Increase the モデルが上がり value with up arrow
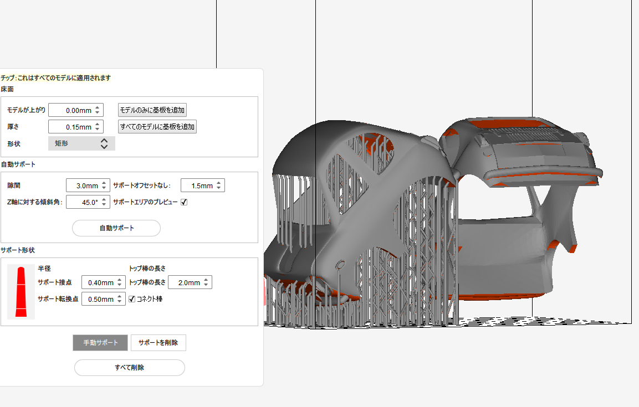 click(98, 107)
